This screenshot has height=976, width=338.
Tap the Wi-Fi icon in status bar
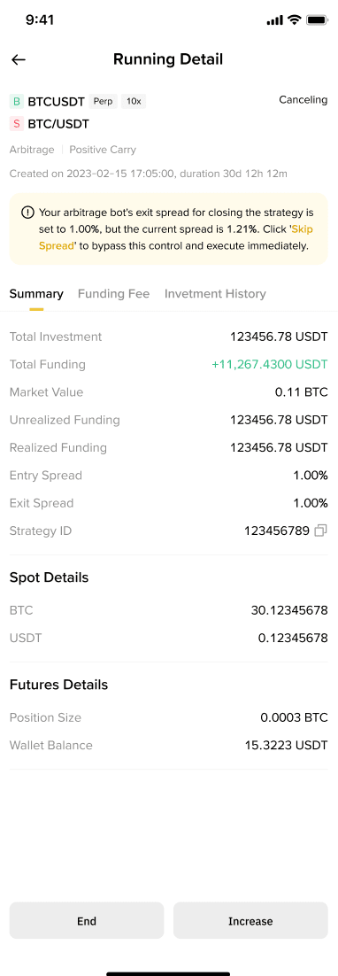tap(294, 20)
